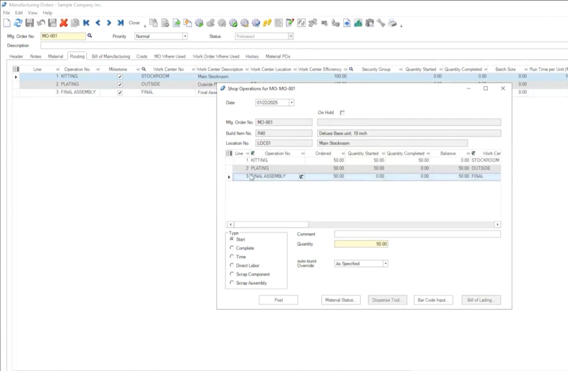
Task: Toggle the On Hold checkbox
Action: point(342,113)
